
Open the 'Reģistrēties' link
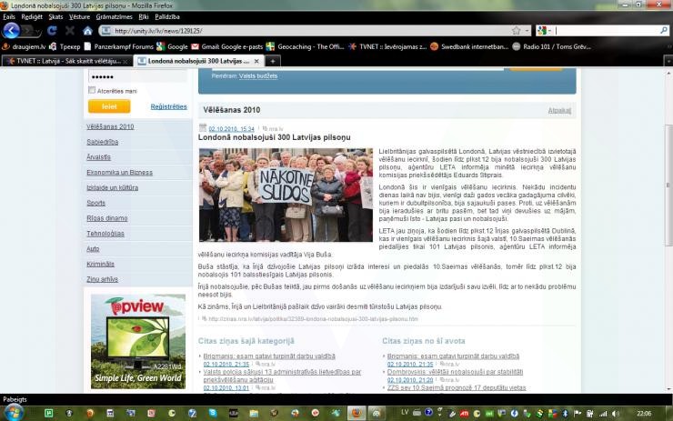tap(168, 106)
